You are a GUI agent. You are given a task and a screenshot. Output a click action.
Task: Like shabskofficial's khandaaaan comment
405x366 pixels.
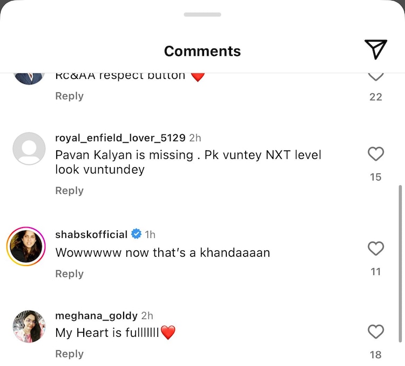pyautogui.click(x=376, y=249)
